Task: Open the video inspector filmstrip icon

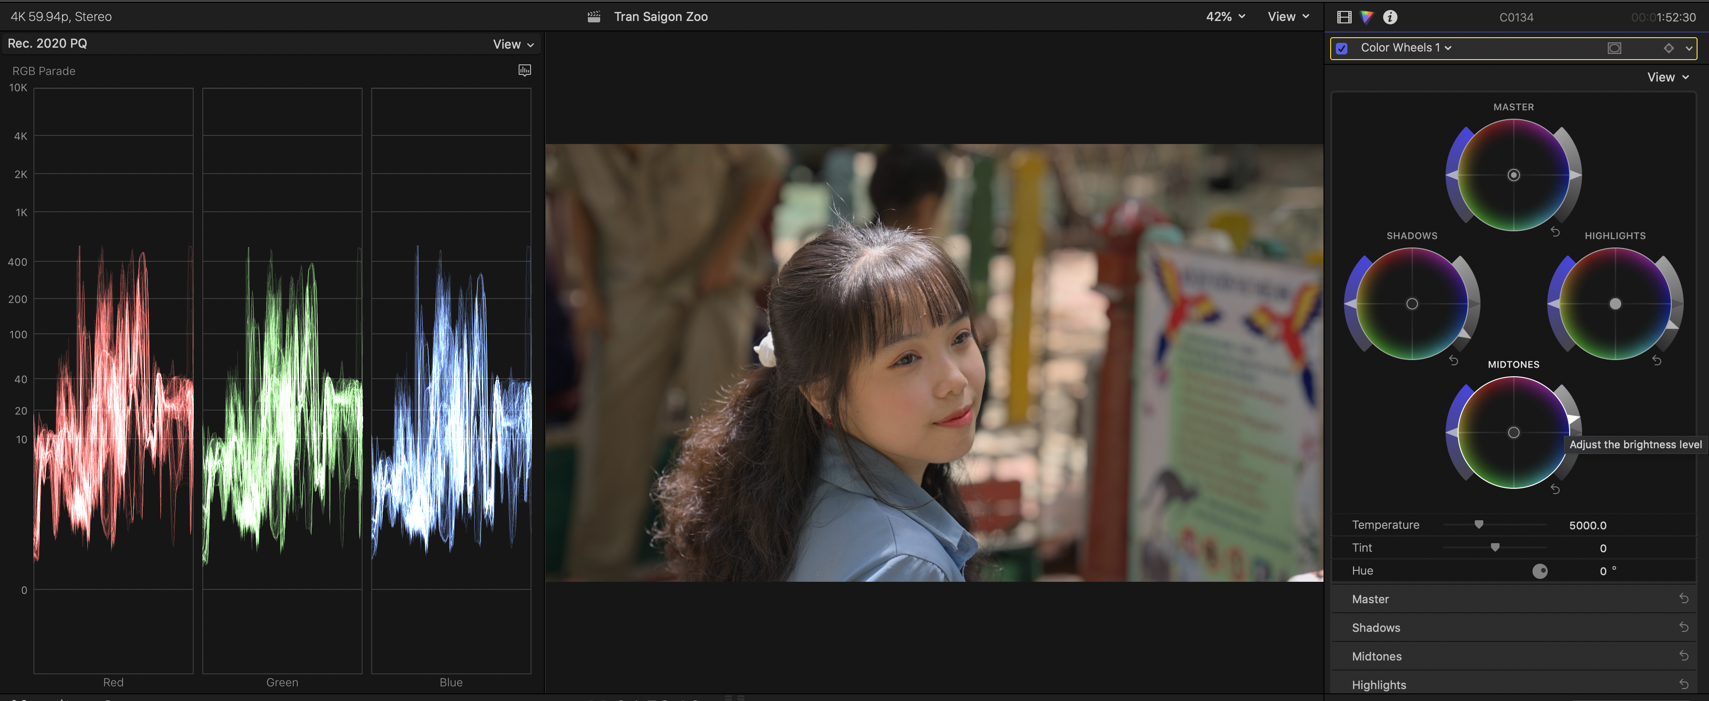Action: (x=1344, y=17)
